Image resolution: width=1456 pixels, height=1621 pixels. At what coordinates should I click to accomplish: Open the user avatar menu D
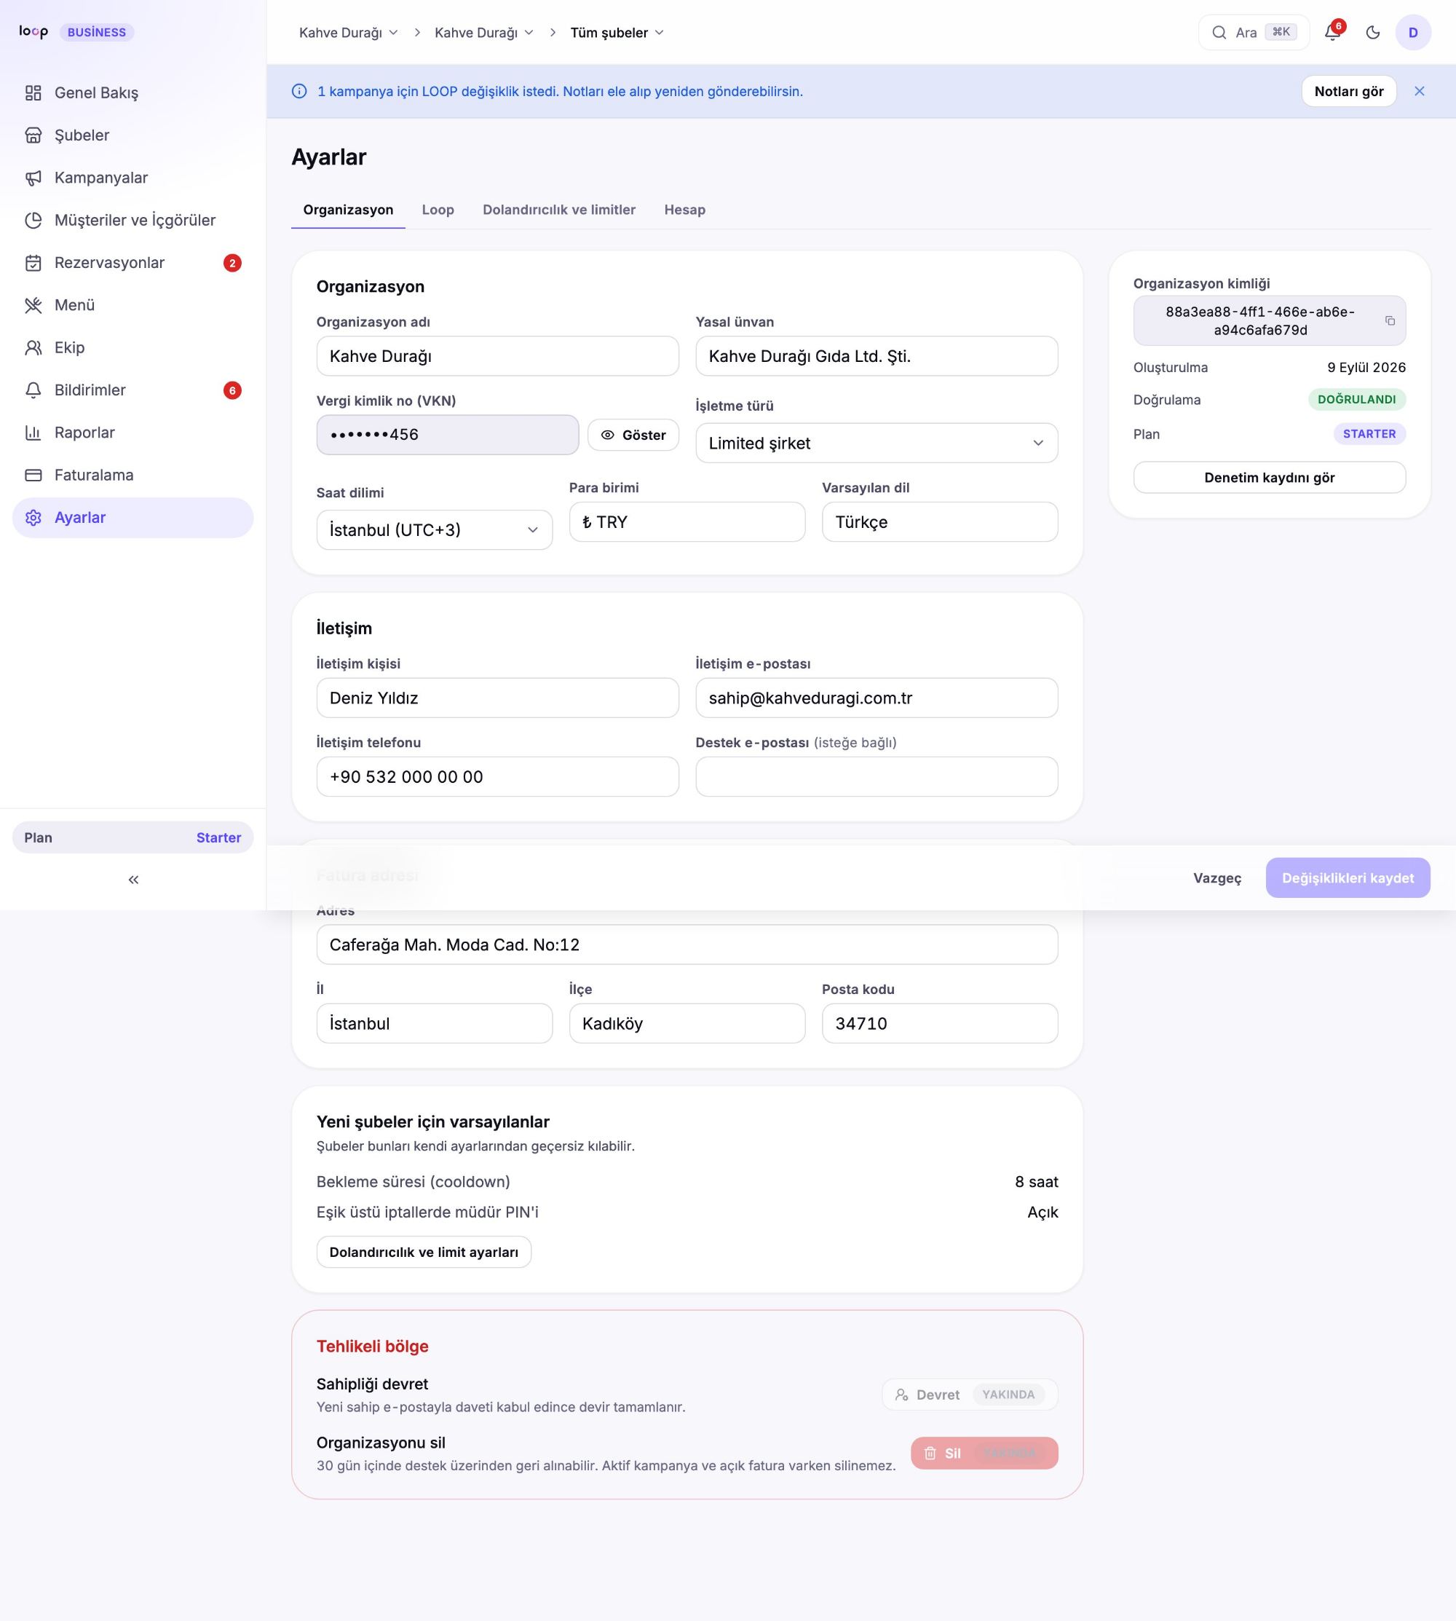coord(1413,33)
